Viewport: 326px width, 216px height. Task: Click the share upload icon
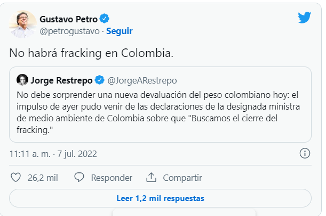pos(151,177)
